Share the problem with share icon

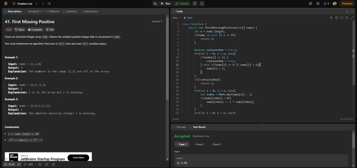coord(47,164)
